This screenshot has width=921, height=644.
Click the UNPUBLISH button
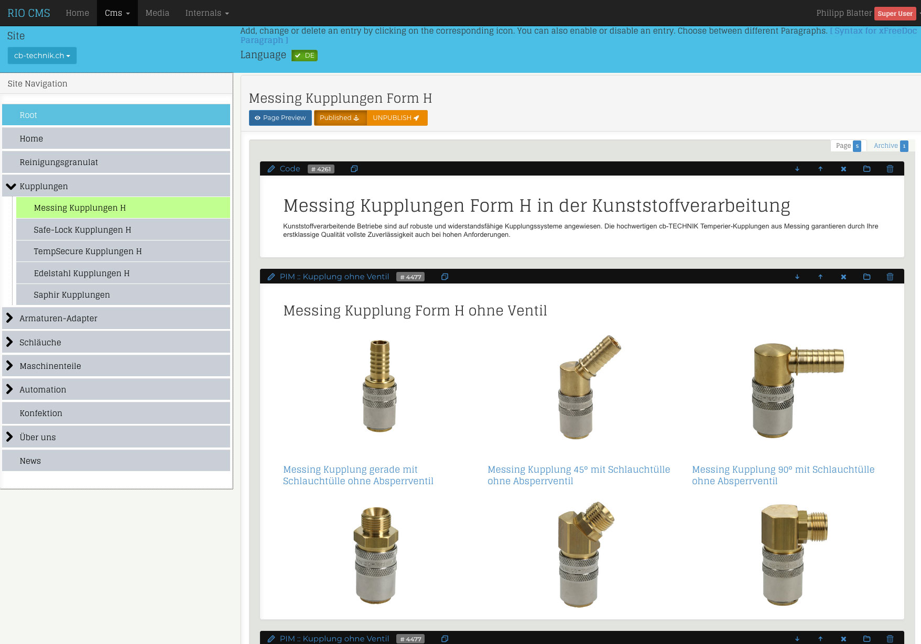click(x=397, y=118)
